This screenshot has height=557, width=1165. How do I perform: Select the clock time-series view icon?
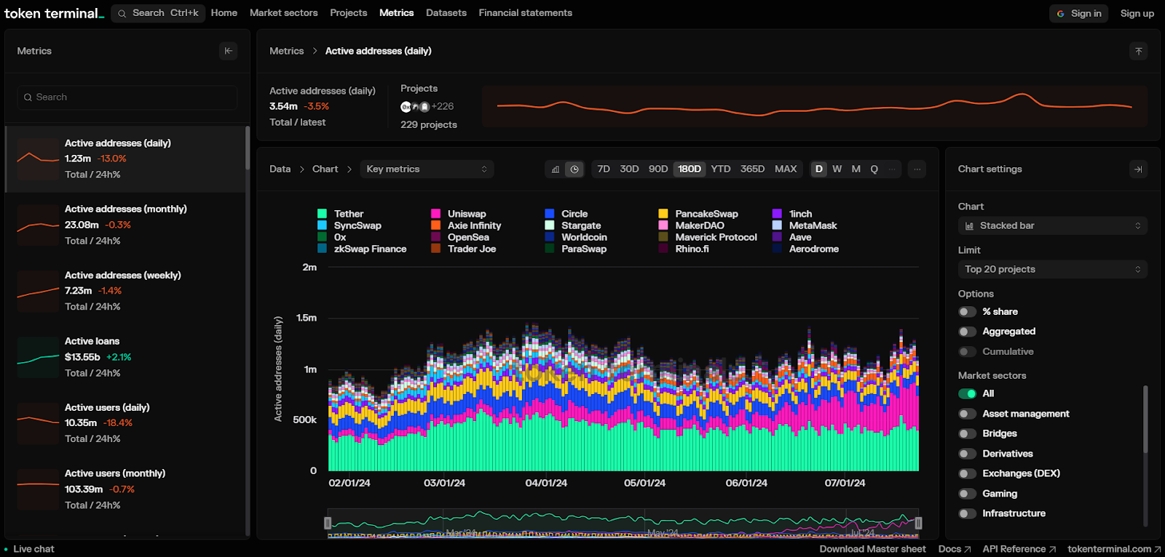tap(574, 169)
